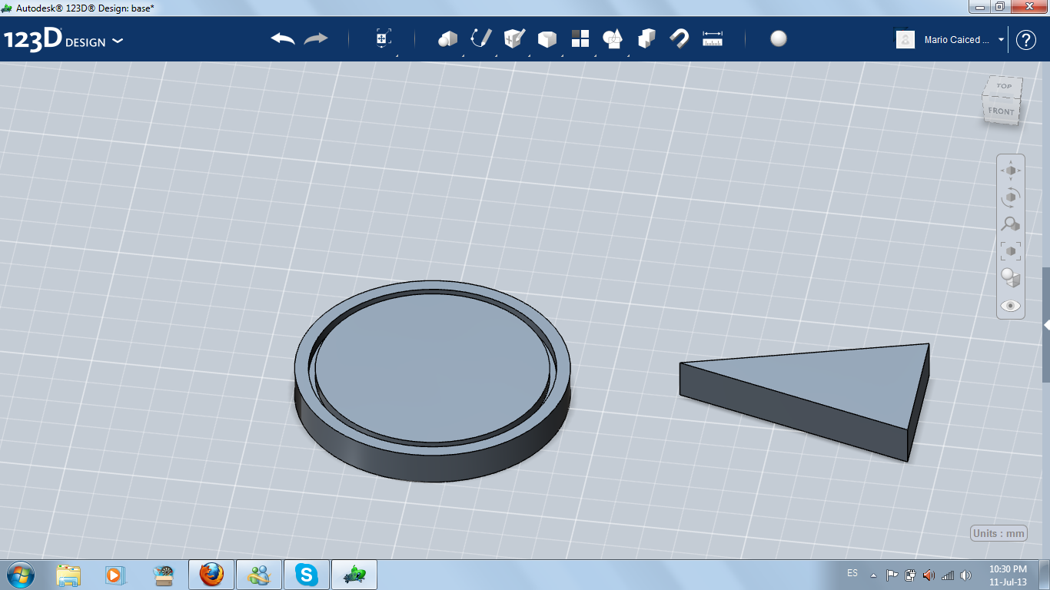
Task: Click the user avatar picture
Action: [905, 39]
